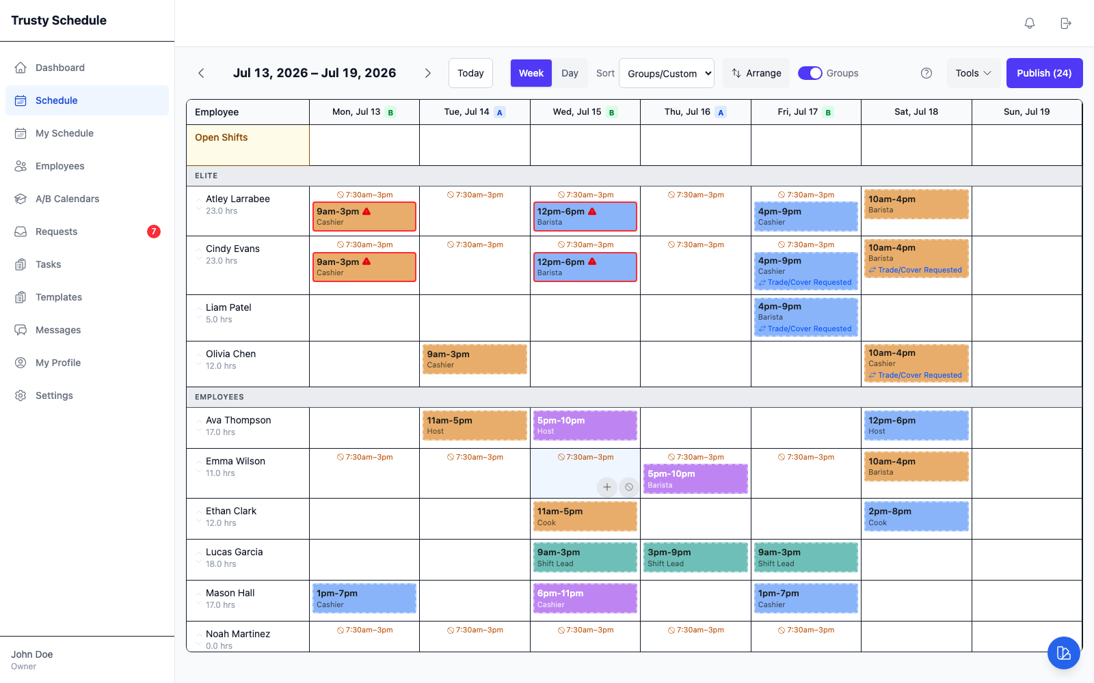This screenshot has width=1094, height=683.
Task: Click Tasks clipboard icon in sidebar
Action: (21, 264)
